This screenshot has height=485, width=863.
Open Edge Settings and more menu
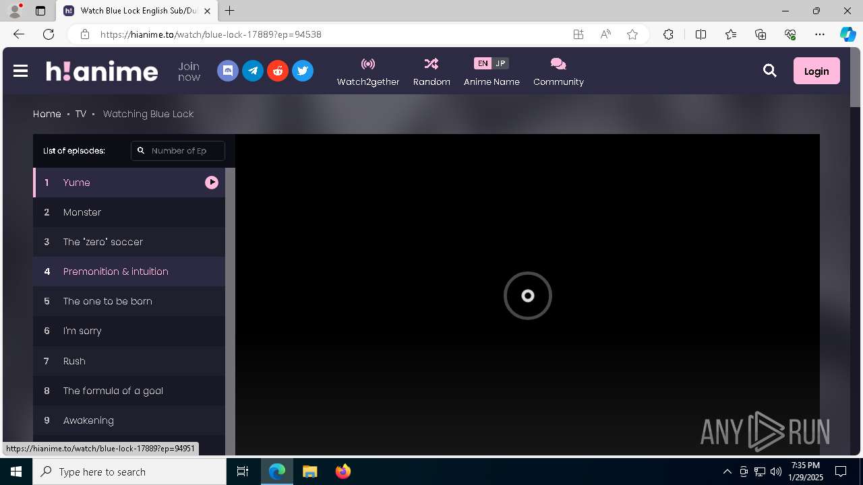tap(820, 34)
